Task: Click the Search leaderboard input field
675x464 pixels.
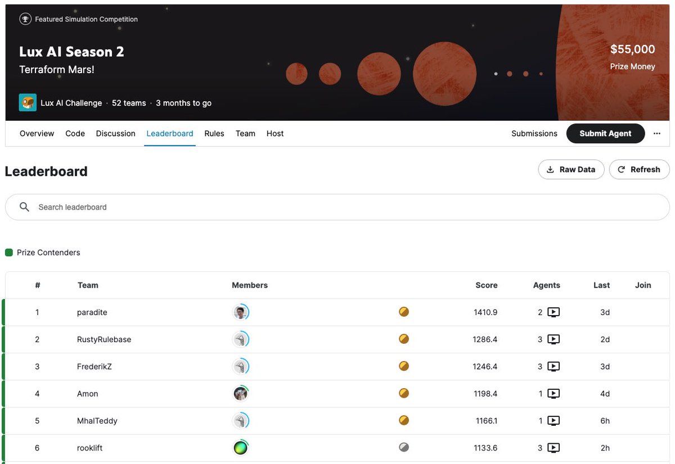Action: [x=337, y=207]
